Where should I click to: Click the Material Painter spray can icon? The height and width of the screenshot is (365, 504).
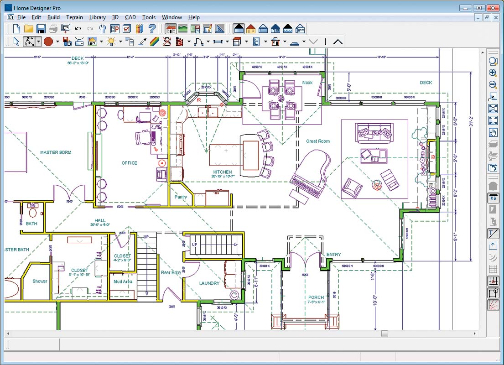(x=130, y=42)
